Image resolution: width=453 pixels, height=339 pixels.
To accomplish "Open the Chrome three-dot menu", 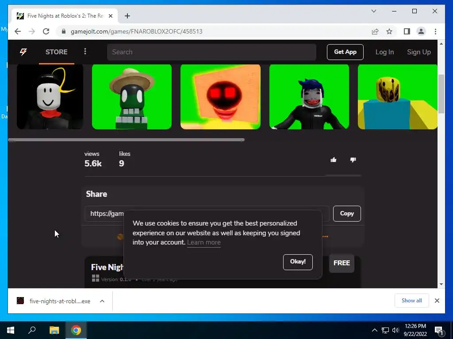I will (435, 31).
